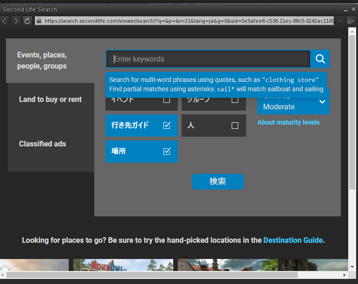Toggle the 人 checkbox

pos(235,126)
